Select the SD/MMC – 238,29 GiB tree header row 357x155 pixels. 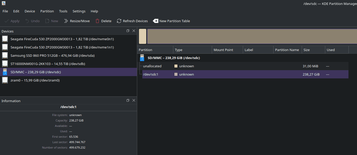pos(243,58)
